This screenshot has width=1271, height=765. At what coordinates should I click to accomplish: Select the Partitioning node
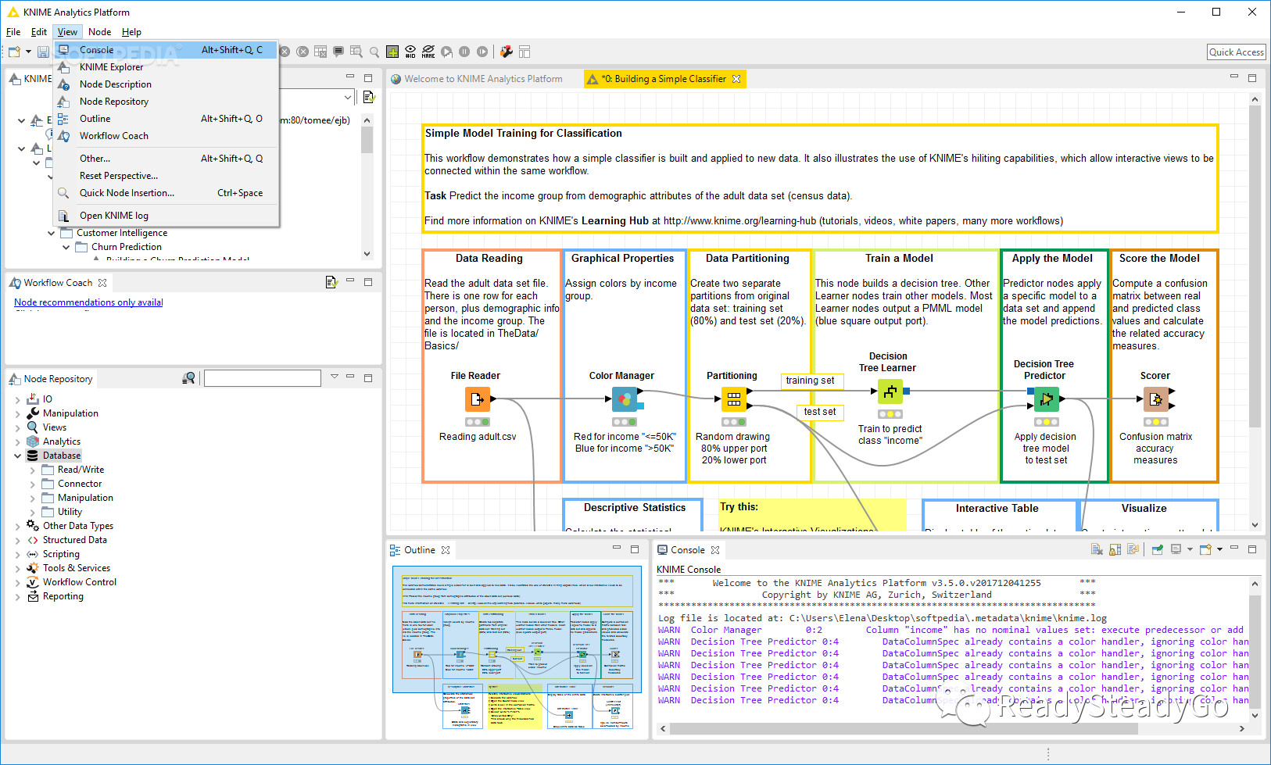[x=733, y=399]
